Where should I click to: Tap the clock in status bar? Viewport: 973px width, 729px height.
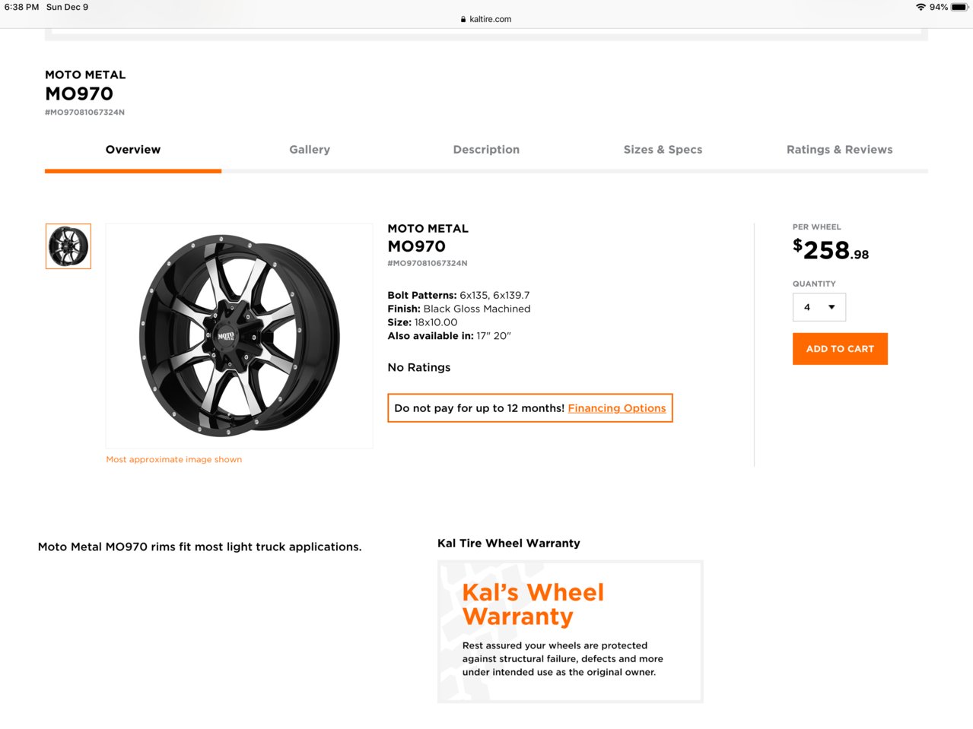click(21, 7)
